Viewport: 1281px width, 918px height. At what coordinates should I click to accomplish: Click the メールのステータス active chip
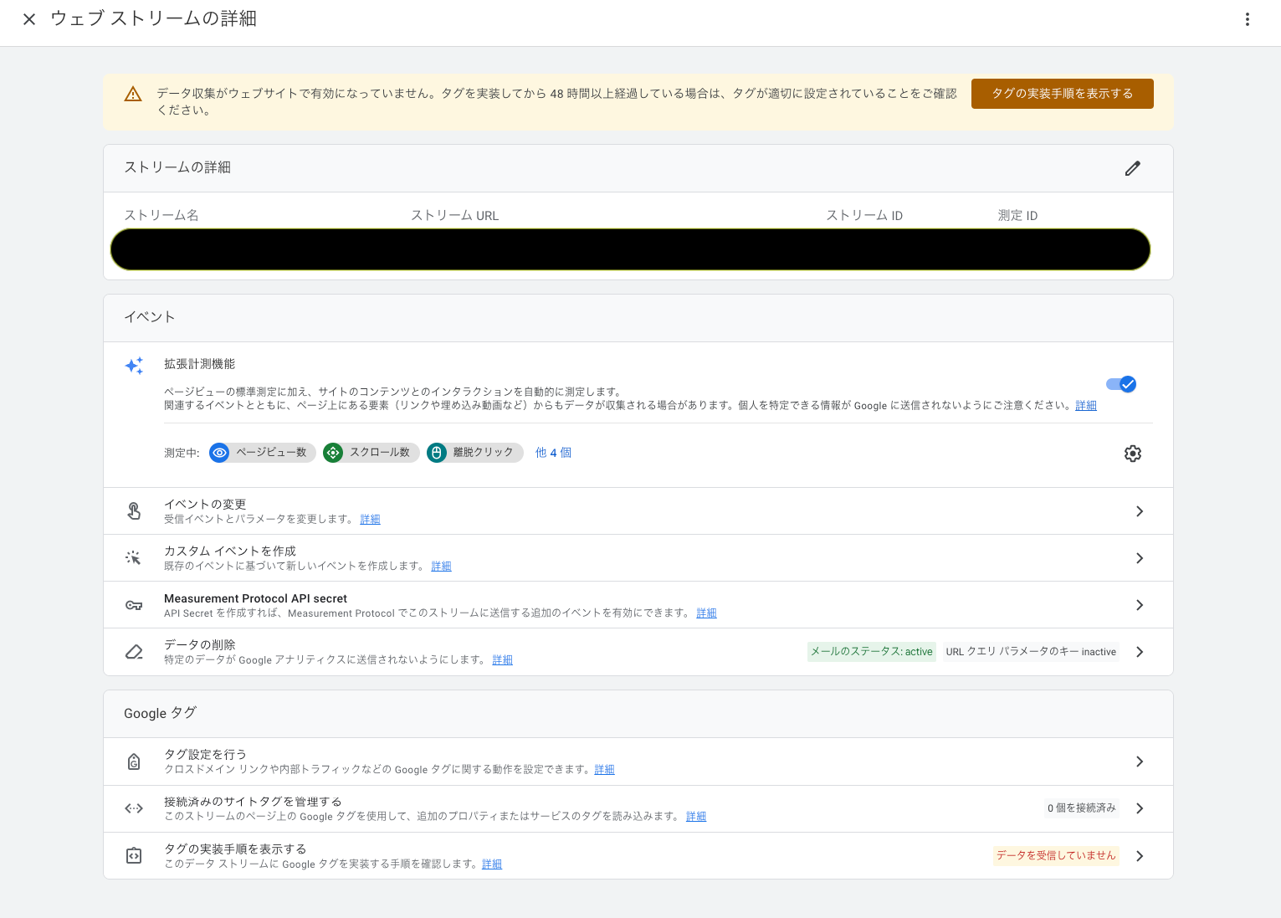pyautogui.click(x=871, y=651)
